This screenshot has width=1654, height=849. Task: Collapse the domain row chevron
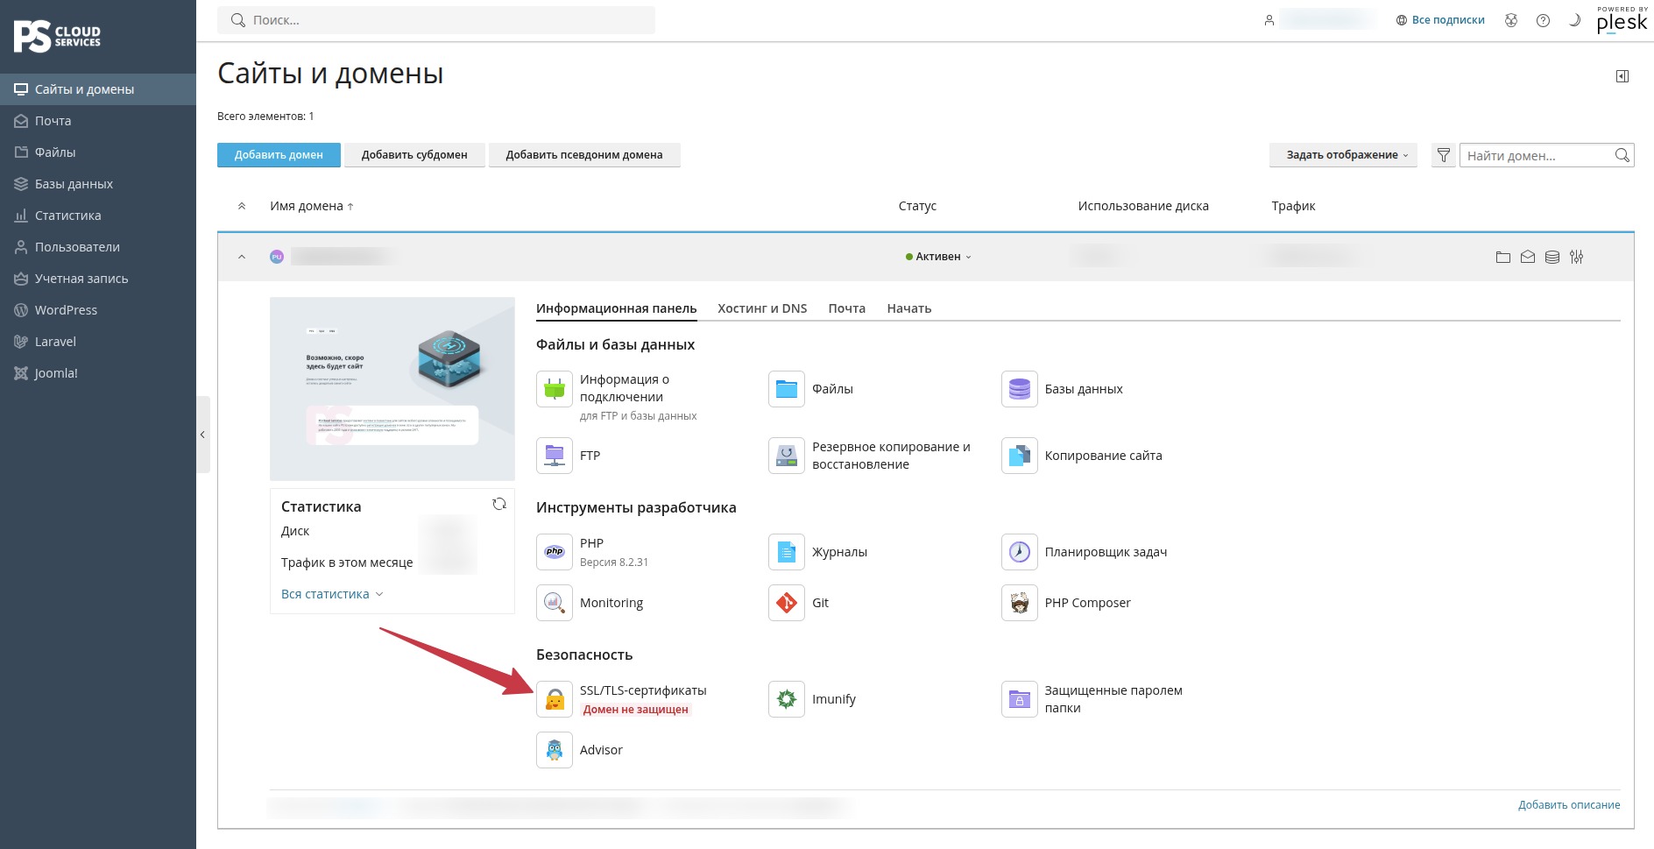(242, 257)
